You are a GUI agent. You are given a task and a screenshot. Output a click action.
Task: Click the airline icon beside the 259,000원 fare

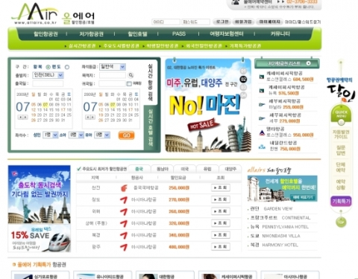262,104
